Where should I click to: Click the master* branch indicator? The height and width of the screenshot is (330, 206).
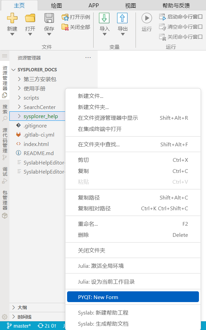click(x=19, y=326)
